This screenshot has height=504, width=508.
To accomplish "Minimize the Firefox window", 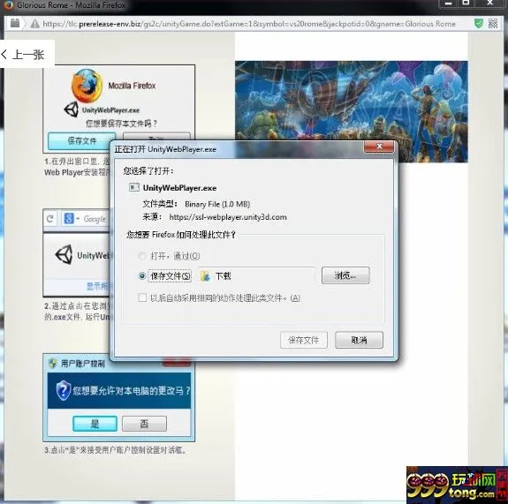I will click(x=449, y=4).
